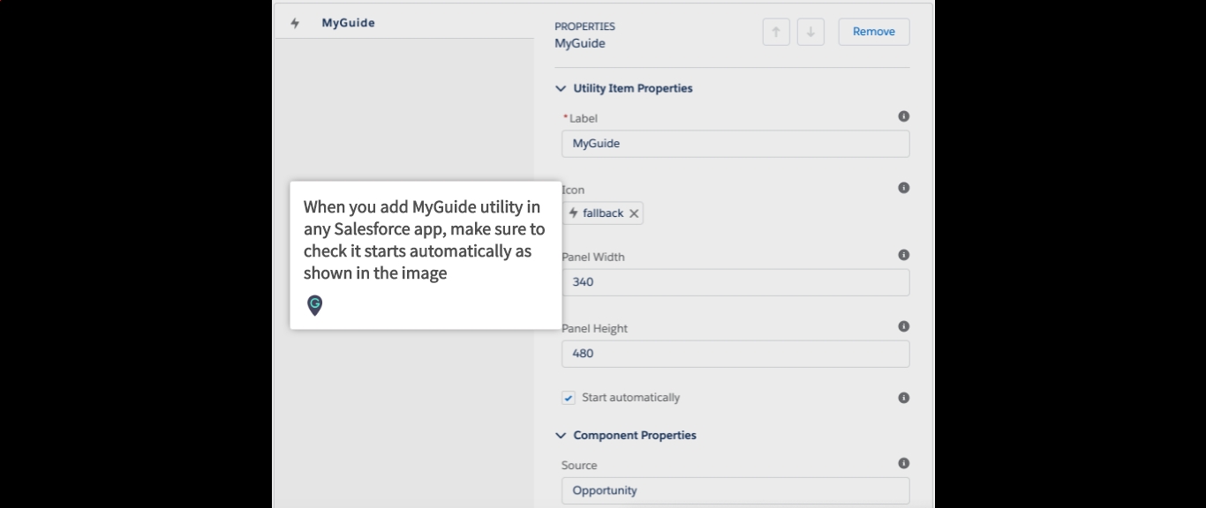Click the info icon beside Label
1206x508 pixels.
click(904, 116)
